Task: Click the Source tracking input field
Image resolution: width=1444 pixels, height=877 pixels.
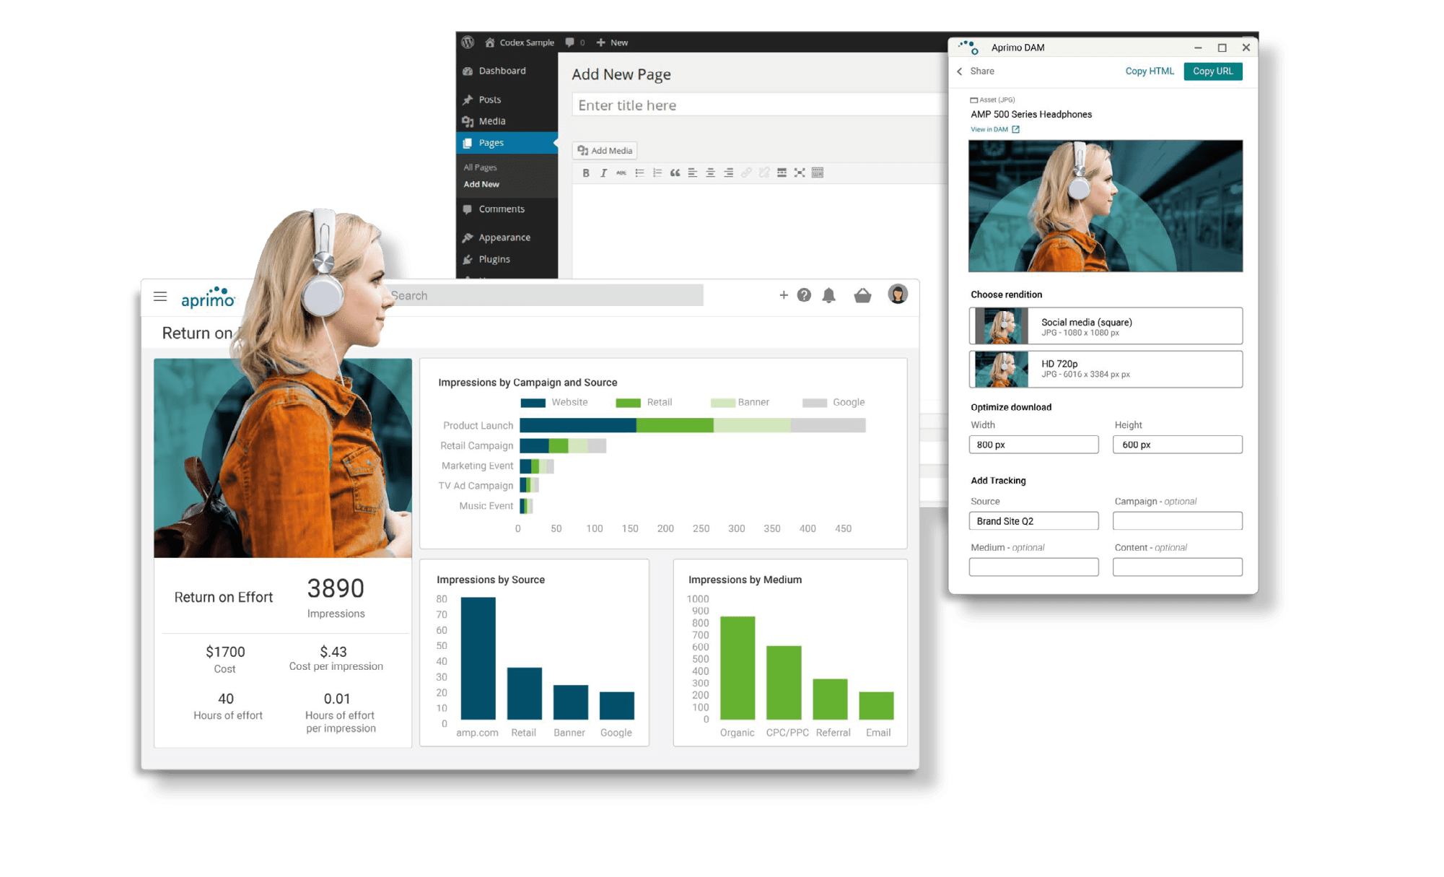Action: click(1036, 521)
